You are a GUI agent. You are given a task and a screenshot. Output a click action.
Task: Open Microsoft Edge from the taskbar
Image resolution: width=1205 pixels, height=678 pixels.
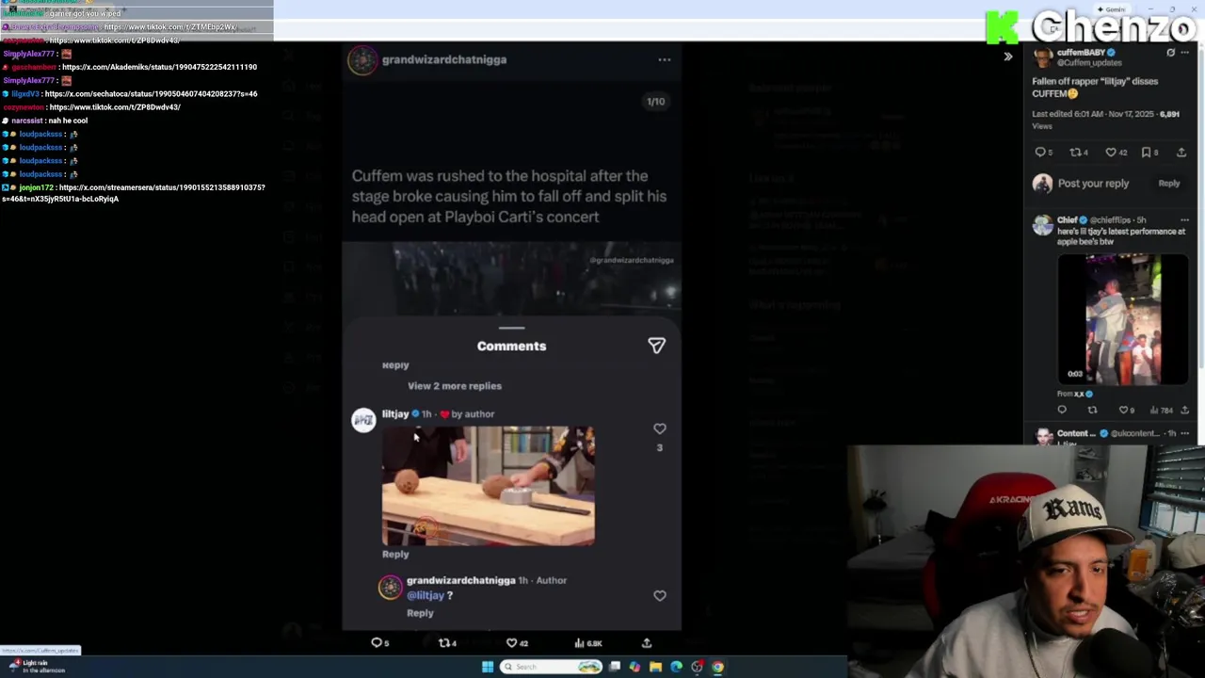coord(676,667)
